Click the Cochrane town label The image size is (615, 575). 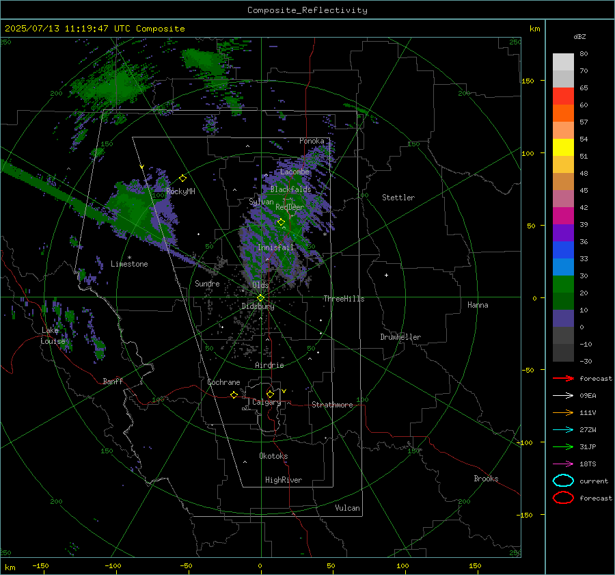[x=223, y=382]
